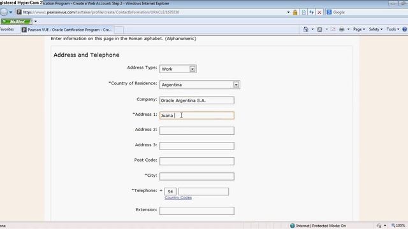Click the URL address bar text
Screen dimensions: 408x229
tap(101, 12)
